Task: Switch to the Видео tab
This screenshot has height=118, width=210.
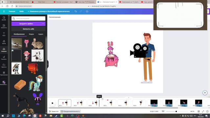Action: pos(31,34)
